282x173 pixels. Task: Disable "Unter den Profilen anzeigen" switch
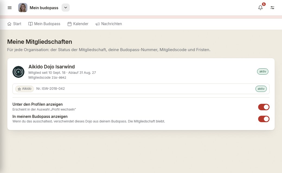pos(264,107)
